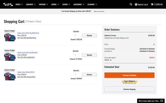
Task: Click Proceed to Checkout
Action: 129,75
